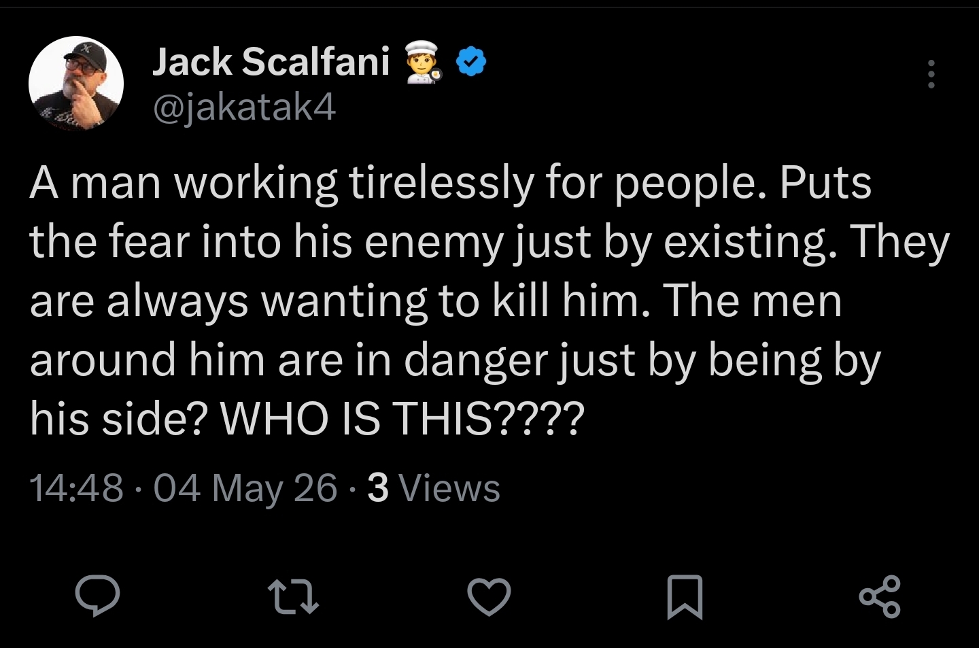Click the "the fear into his enemy" line
The height and width of the screenshot is (648, 979).
click(489, 243)
